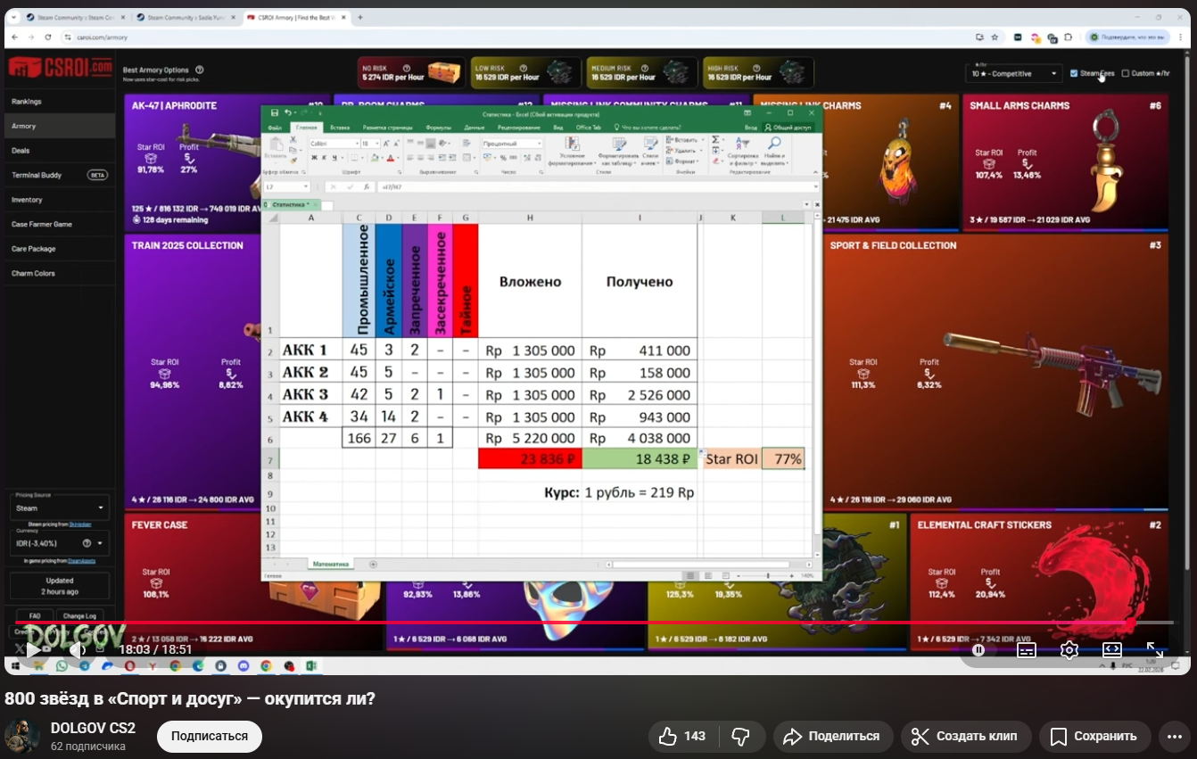Screen dimensions: 1197x759
Task: Add a new Excel sheet with plus
Action: [x=373, y=564]
